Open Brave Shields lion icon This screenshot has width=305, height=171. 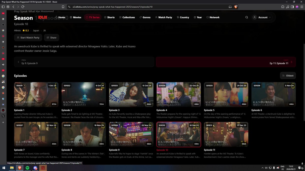click(236, 7)
